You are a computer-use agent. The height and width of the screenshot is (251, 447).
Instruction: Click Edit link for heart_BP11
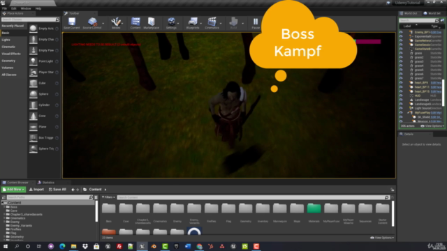(x=436, y=87)
